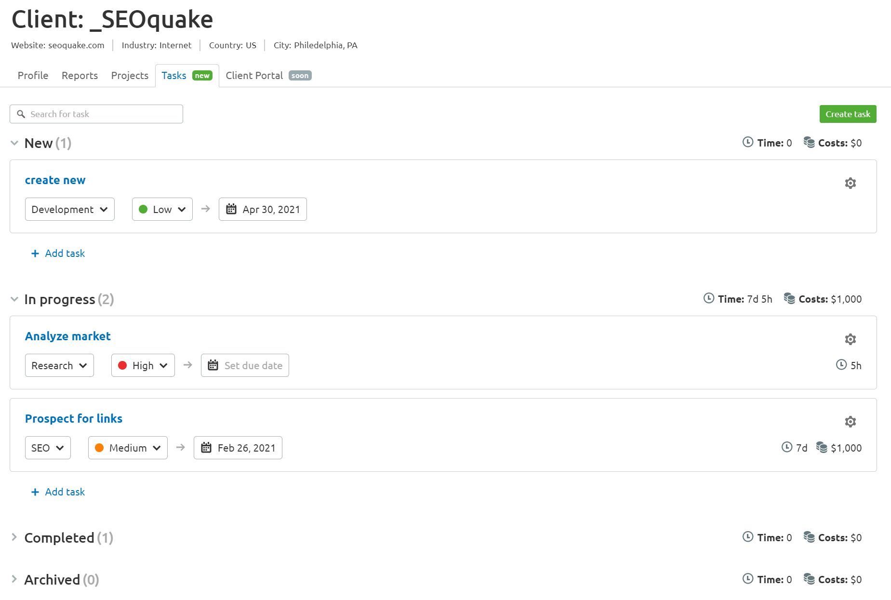Switch to the Reports tab
Image resolution: width=891 pixels, height=600 pixels.
pyautogui.click(x=79, y=75)
